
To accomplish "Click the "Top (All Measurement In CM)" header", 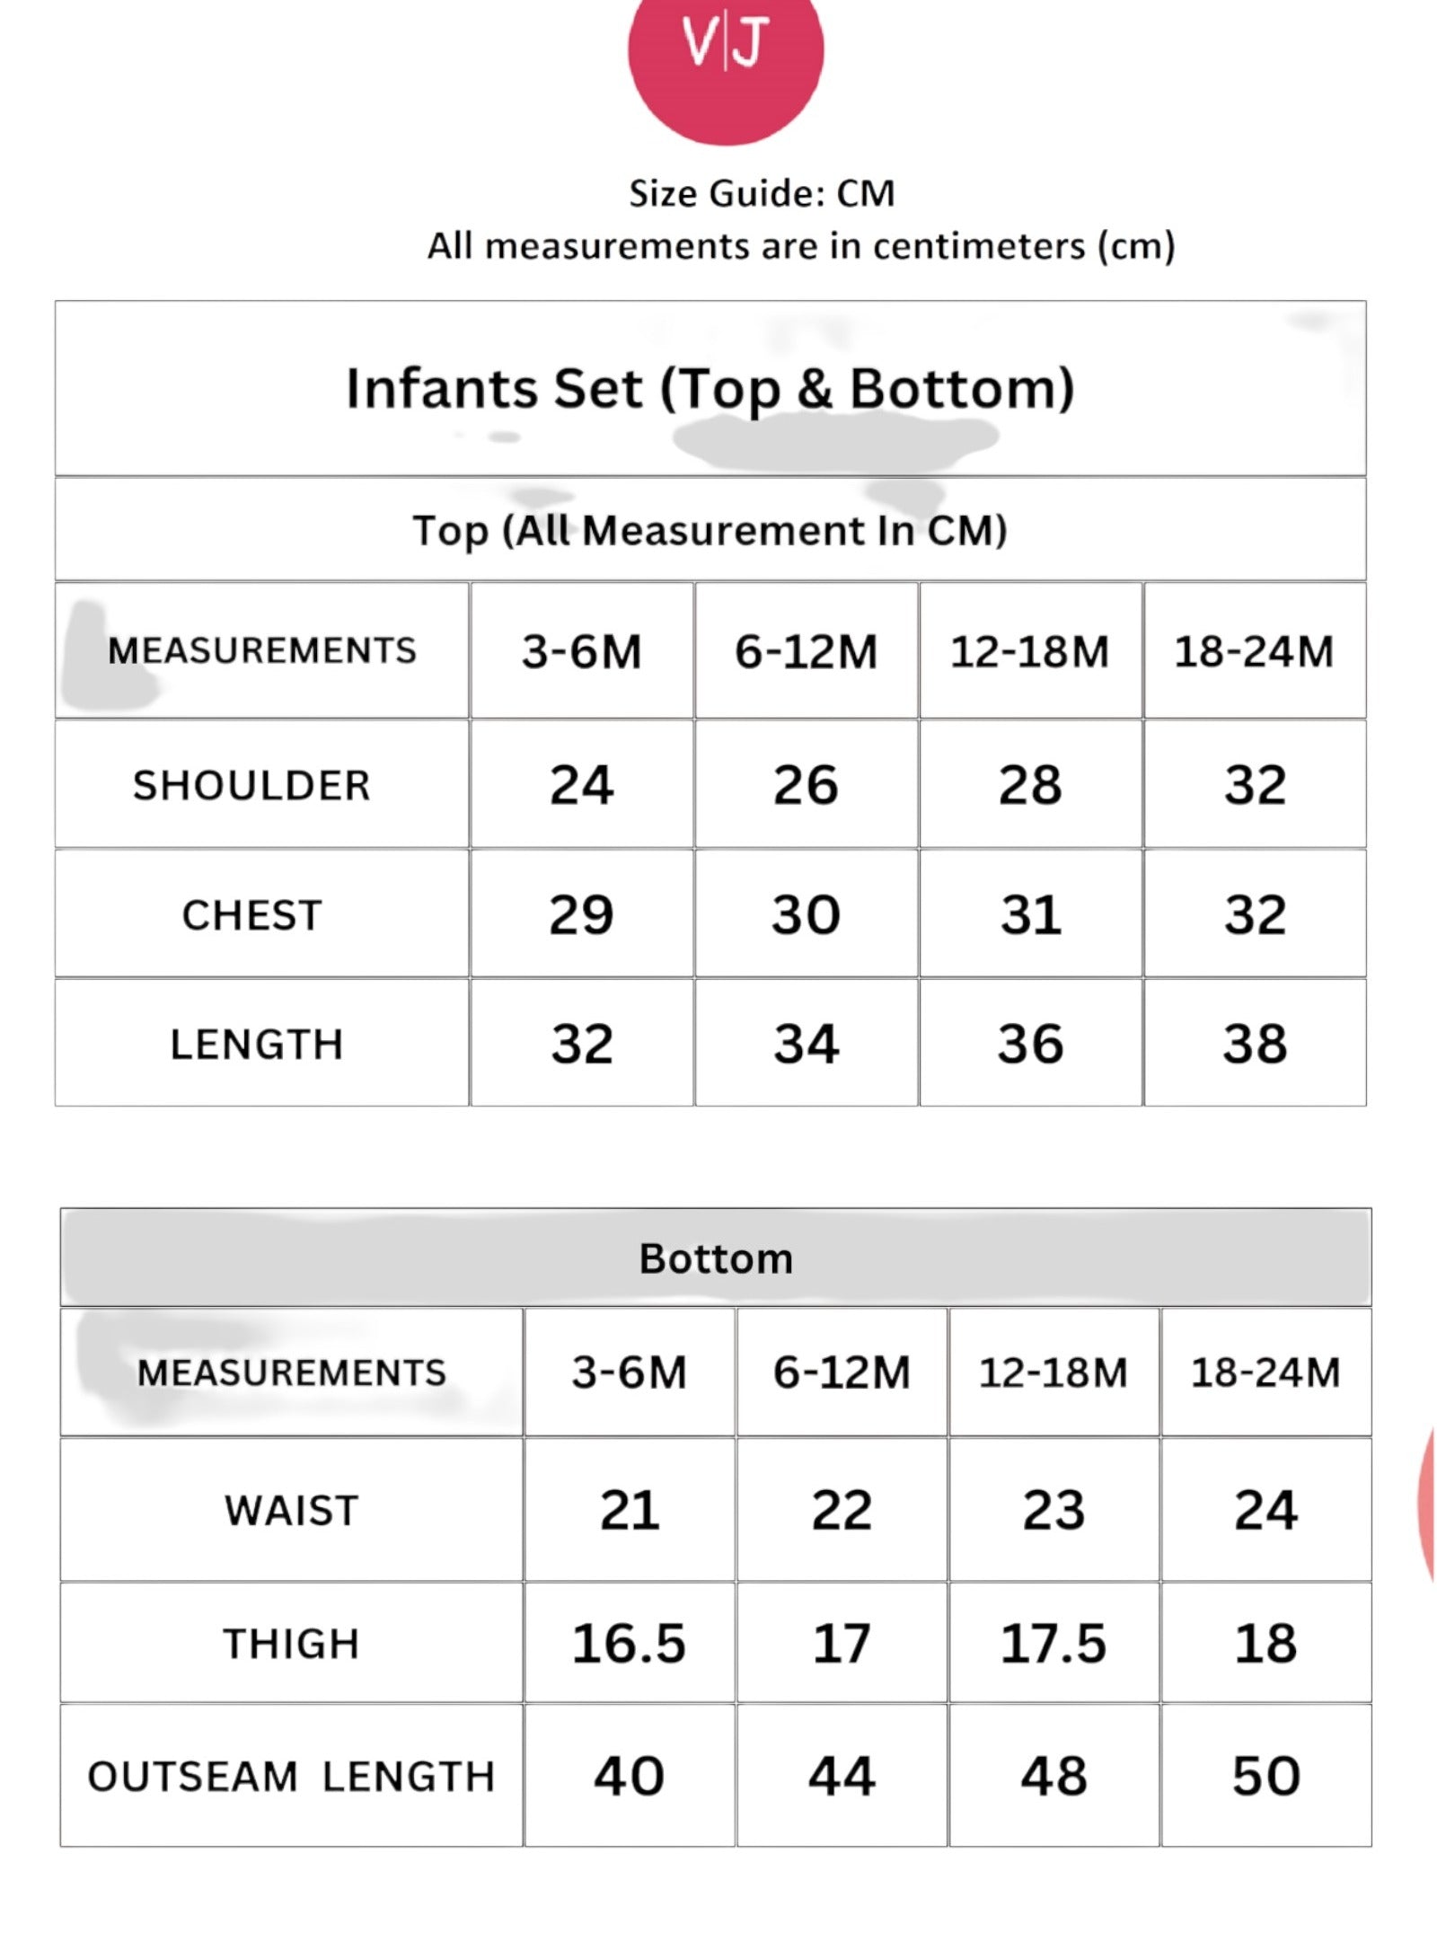I will pyautogui.click(x=710, y=530).
